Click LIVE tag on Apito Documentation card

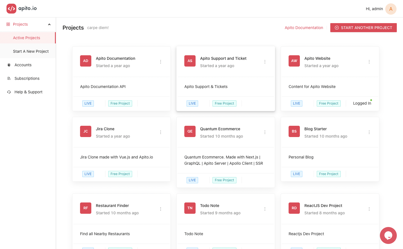(88, 103)
